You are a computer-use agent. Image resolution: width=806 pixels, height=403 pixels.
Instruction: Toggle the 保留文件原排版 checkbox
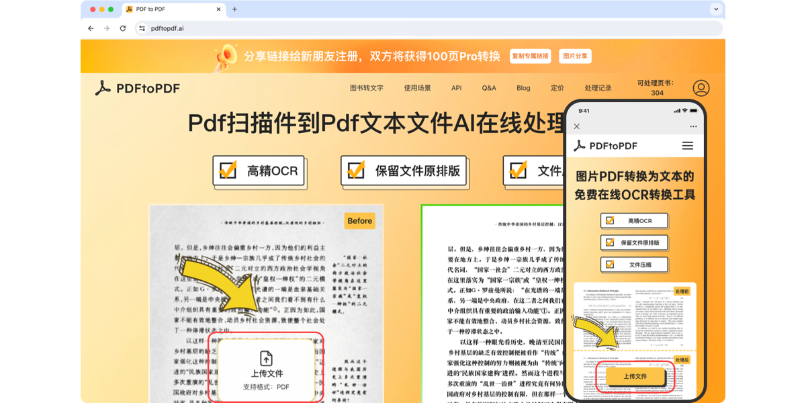click(x=356, y=171)
